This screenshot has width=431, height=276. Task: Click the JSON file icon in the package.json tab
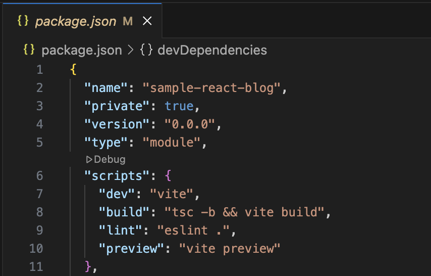tap(22, 21)
